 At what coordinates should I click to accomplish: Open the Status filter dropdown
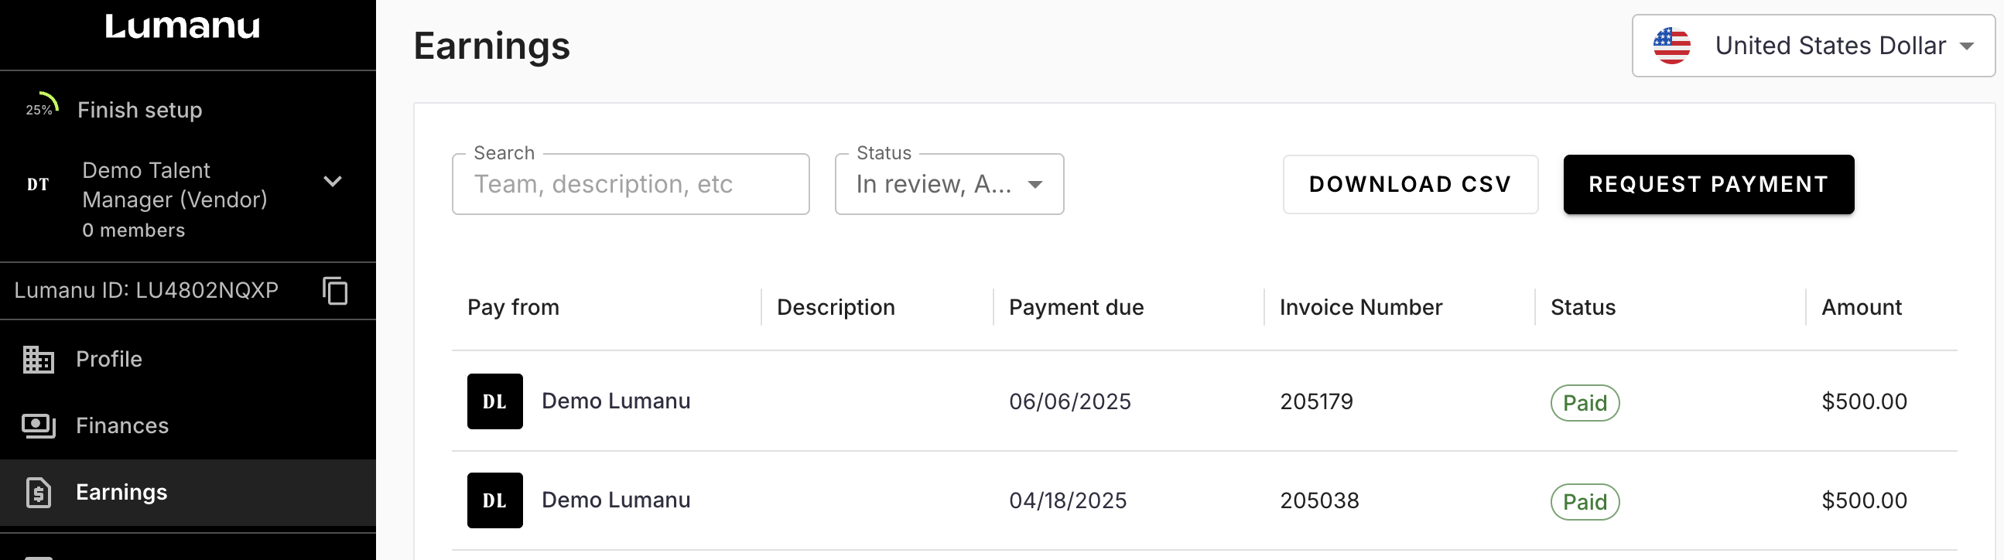949,184
